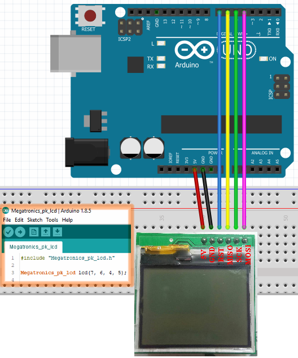Click the Verify checkmark button
Viewport: 298px width, 358px height.
pyautogui.click(x=8, y=232)
